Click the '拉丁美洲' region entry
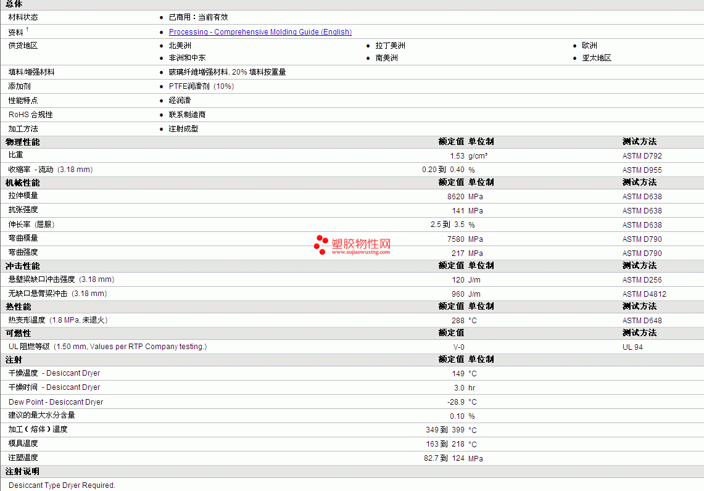 (390, 45)
